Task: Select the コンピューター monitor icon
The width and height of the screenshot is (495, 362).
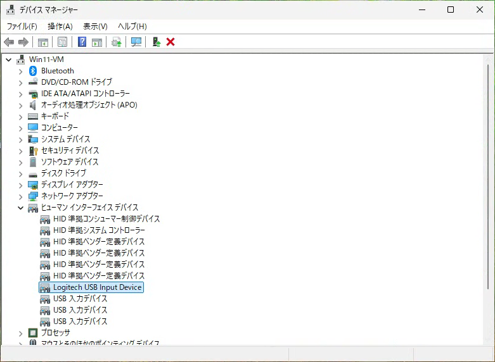Action: pyautogui.click(x=33, y=127)
